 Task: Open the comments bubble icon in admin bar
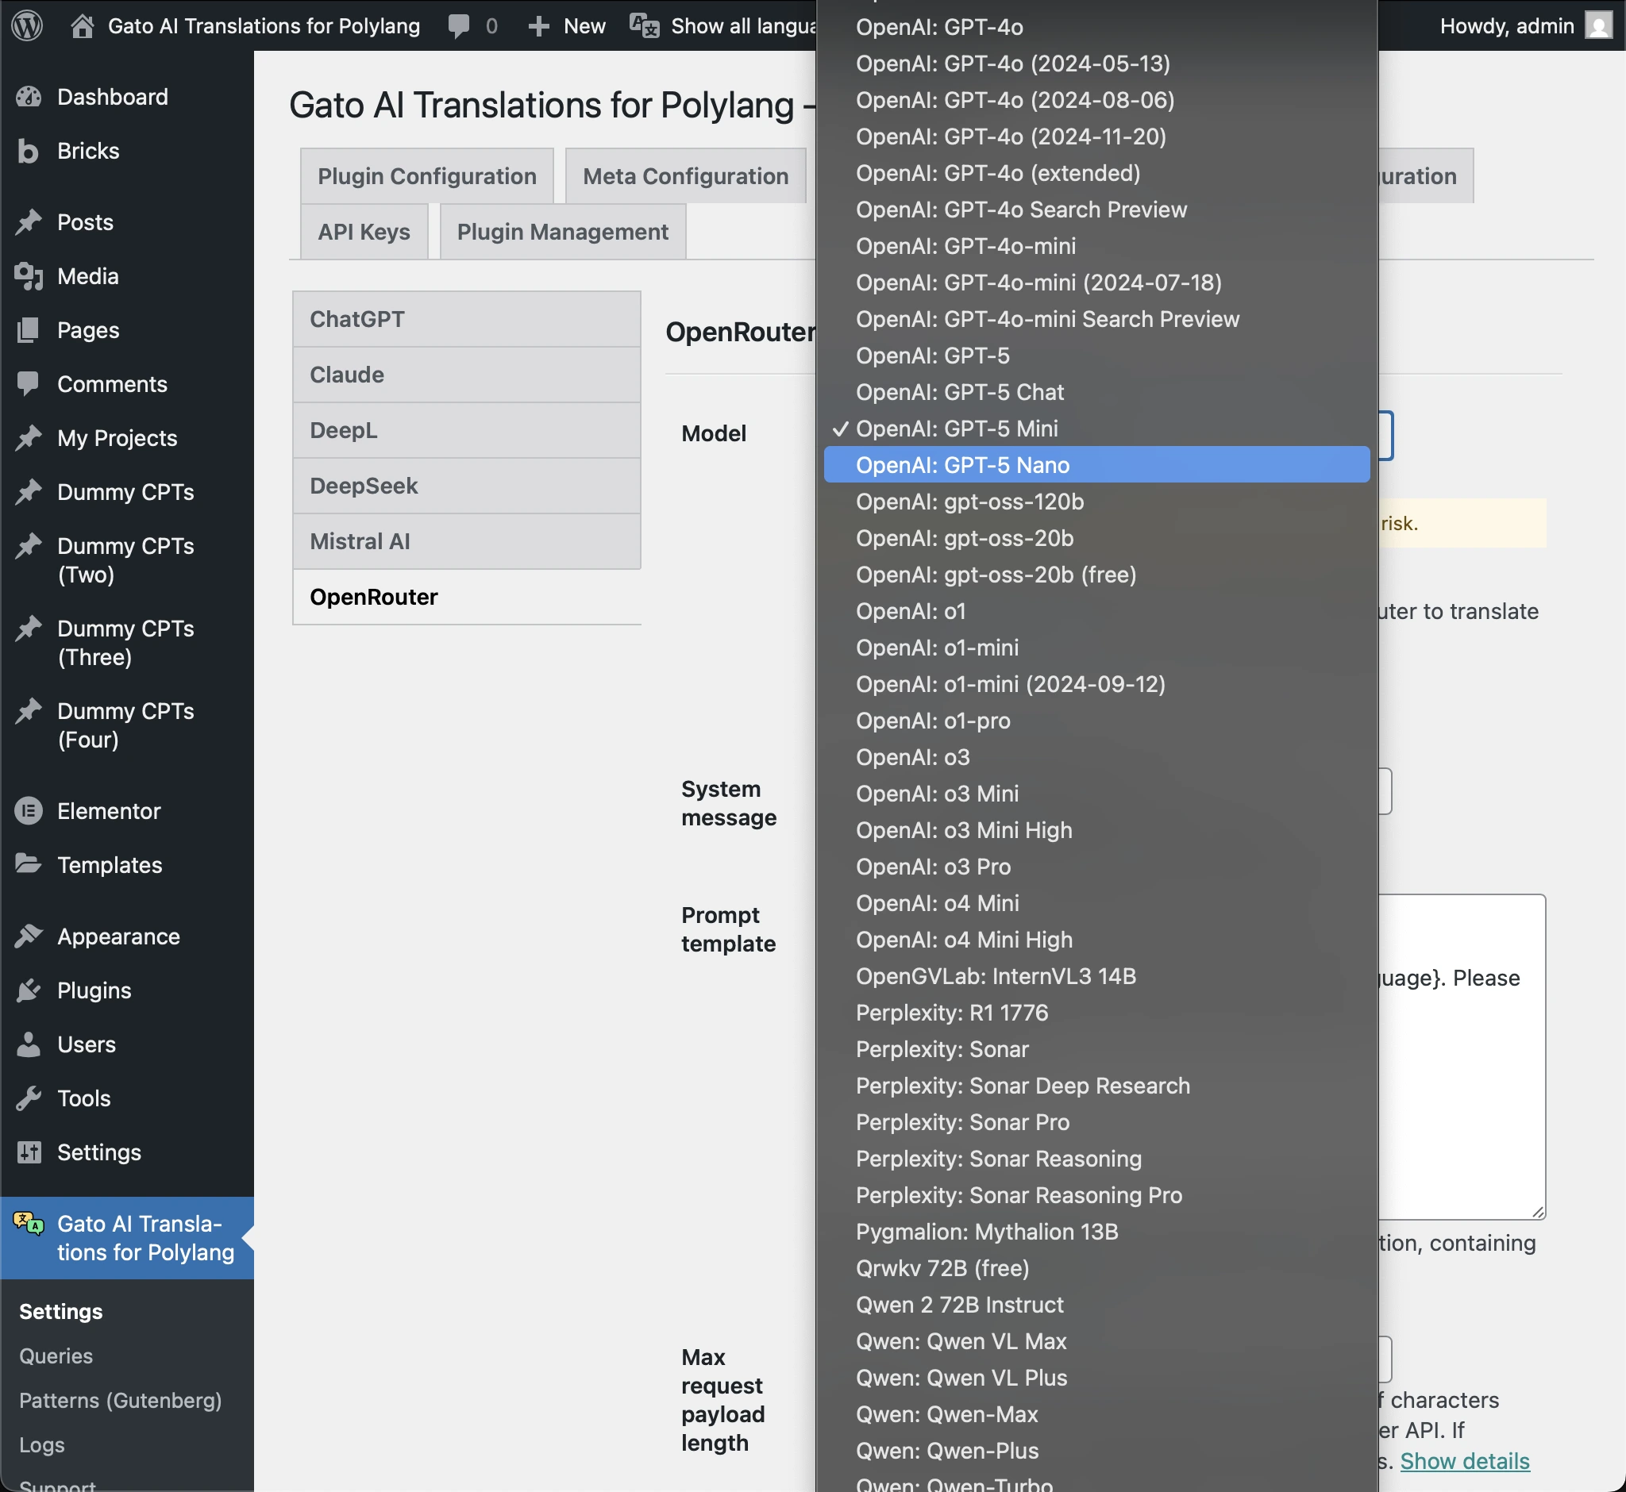pyautogui.click(x=460, y=25)
